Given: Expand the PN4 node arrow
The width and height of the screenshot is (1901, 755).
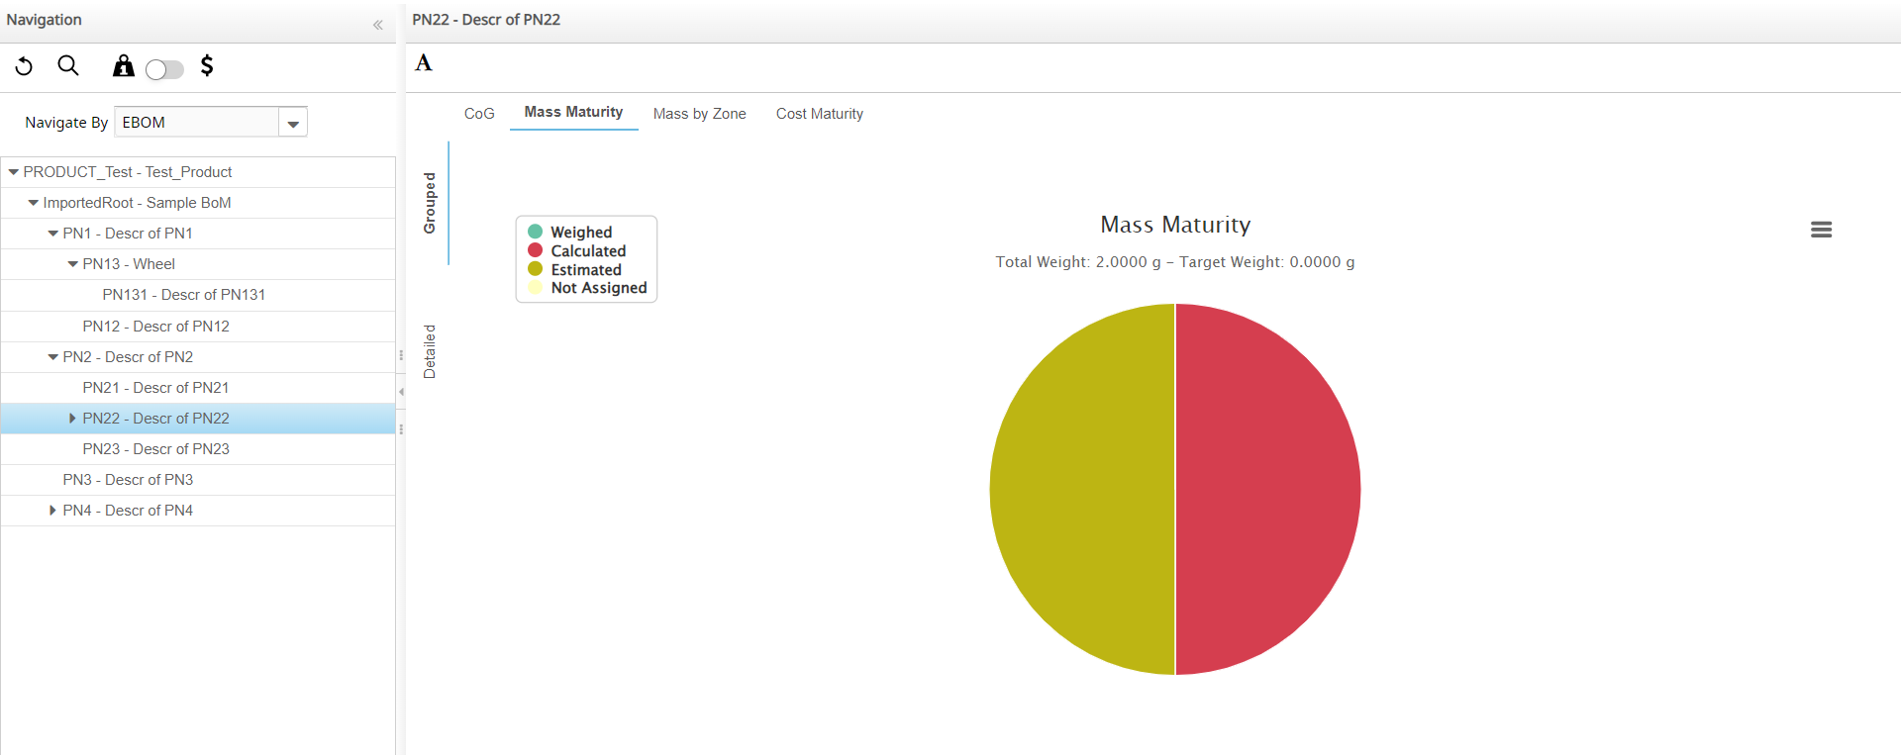Looking at the screenshot, I should coord(52,511).
